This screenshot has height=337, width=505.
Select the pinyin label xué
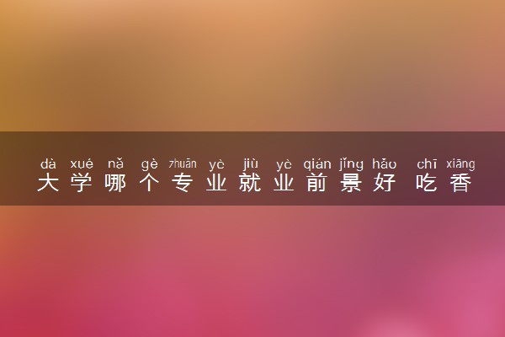coord(82,163)
